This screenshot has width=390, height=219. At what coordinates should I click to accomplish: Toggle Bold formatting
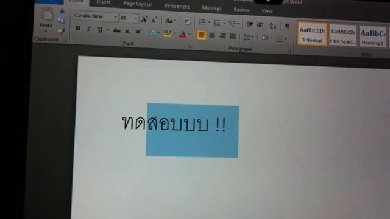point(78,29)
